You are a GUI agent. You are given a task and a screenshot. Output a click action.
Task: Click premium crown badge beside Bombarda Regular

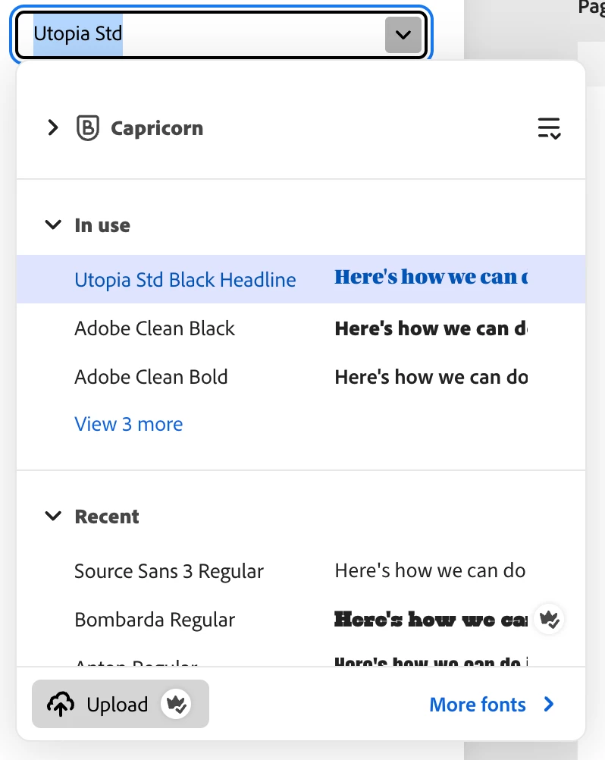(550, 620)
